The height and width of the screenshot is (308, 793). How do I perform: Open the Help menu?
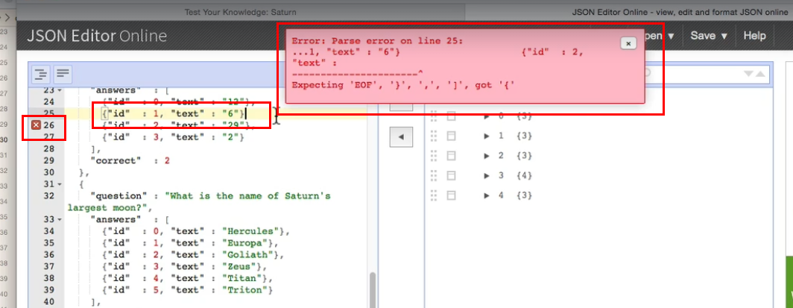click(754, 36)
